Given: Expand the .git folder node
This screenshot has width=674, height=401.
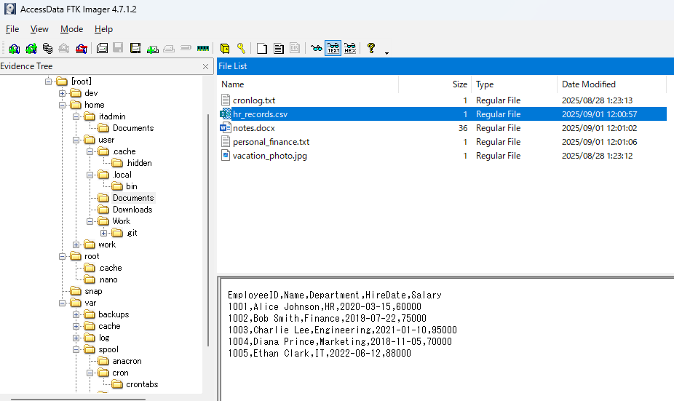Looking at the screenshot, I should pos(103,233).
